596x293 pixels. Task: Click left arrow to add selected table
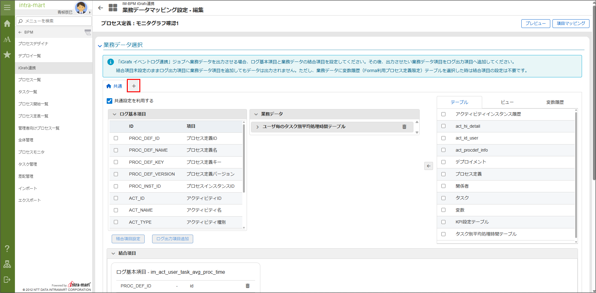coord(428,166)
